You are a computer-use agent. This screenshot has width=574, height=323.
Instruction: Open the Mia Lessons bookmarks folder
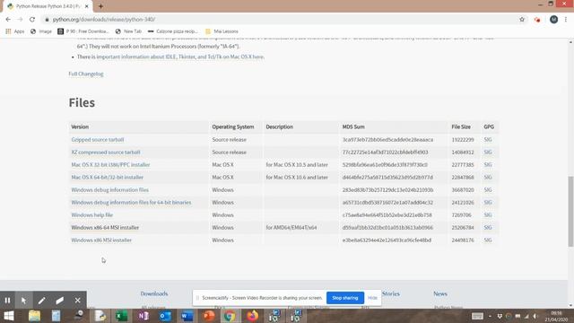tap(222, 31)
